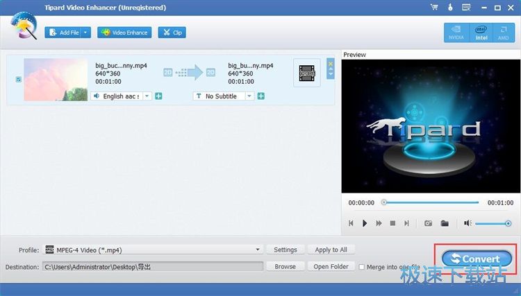Adjust the volume slider handle
This screenshot has width=521, height=296.
(x=508, y=223)
